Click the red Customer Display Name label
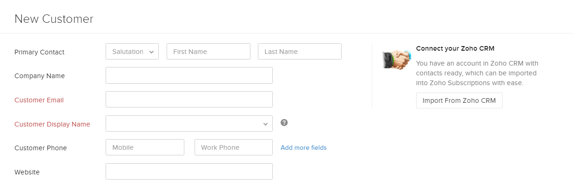 pos(52,124)
